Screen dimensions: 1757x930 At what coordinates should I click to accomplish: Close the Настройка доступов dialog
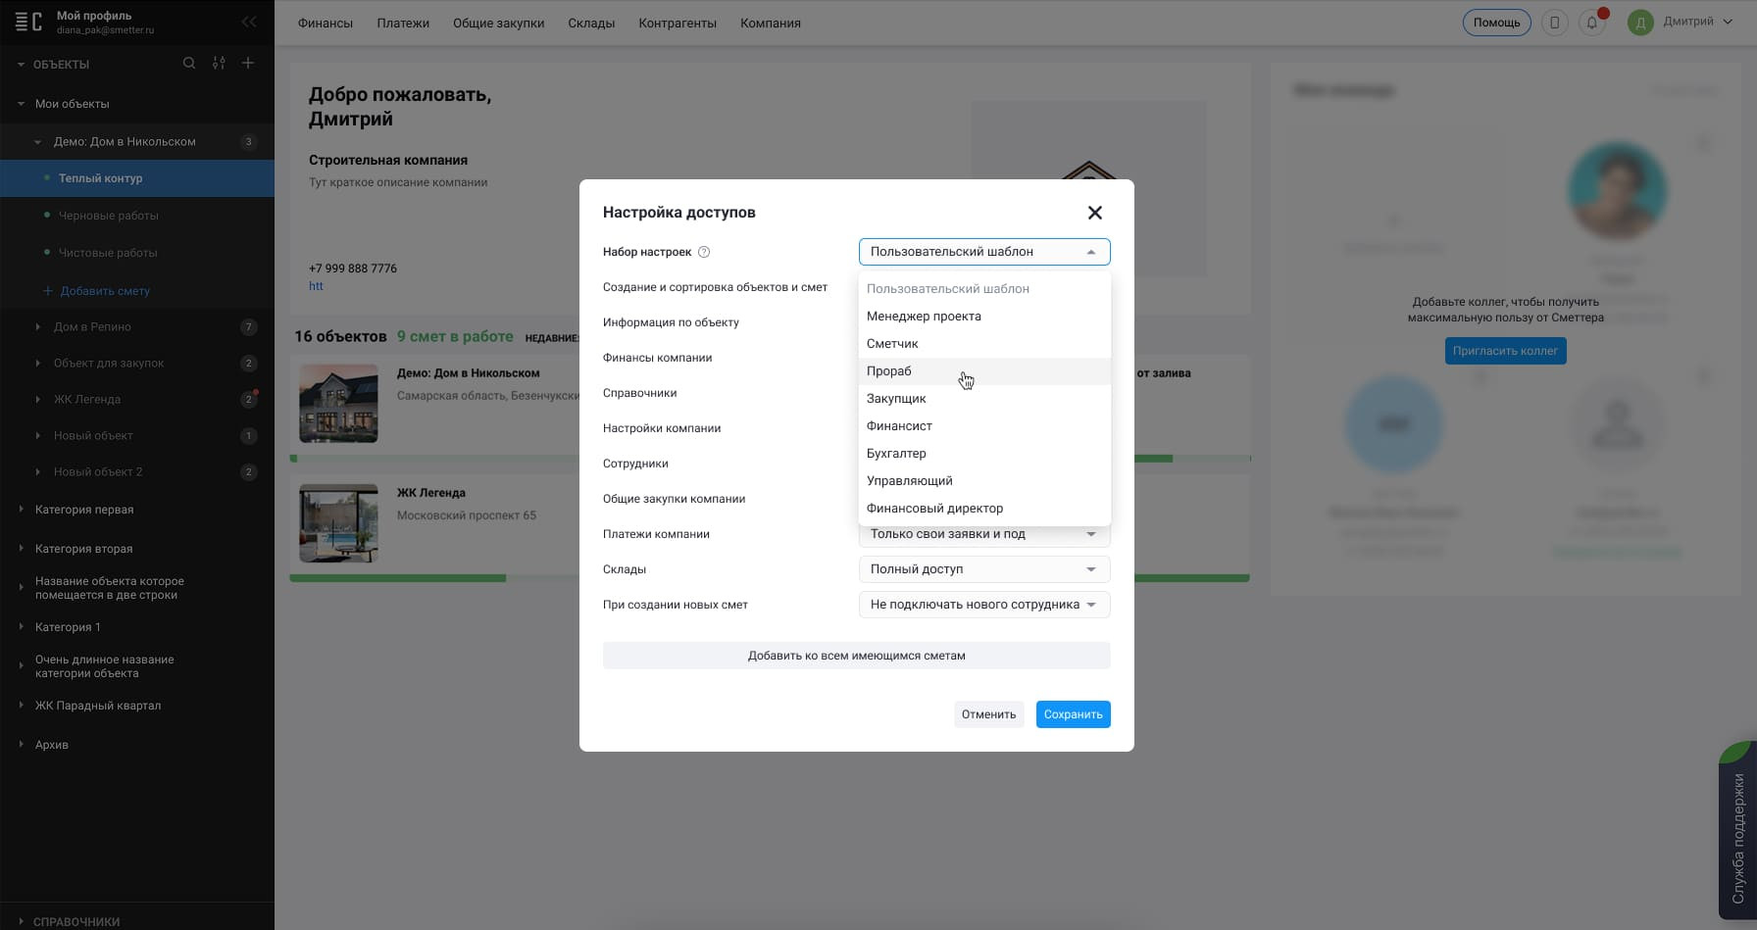(1094, 213)
